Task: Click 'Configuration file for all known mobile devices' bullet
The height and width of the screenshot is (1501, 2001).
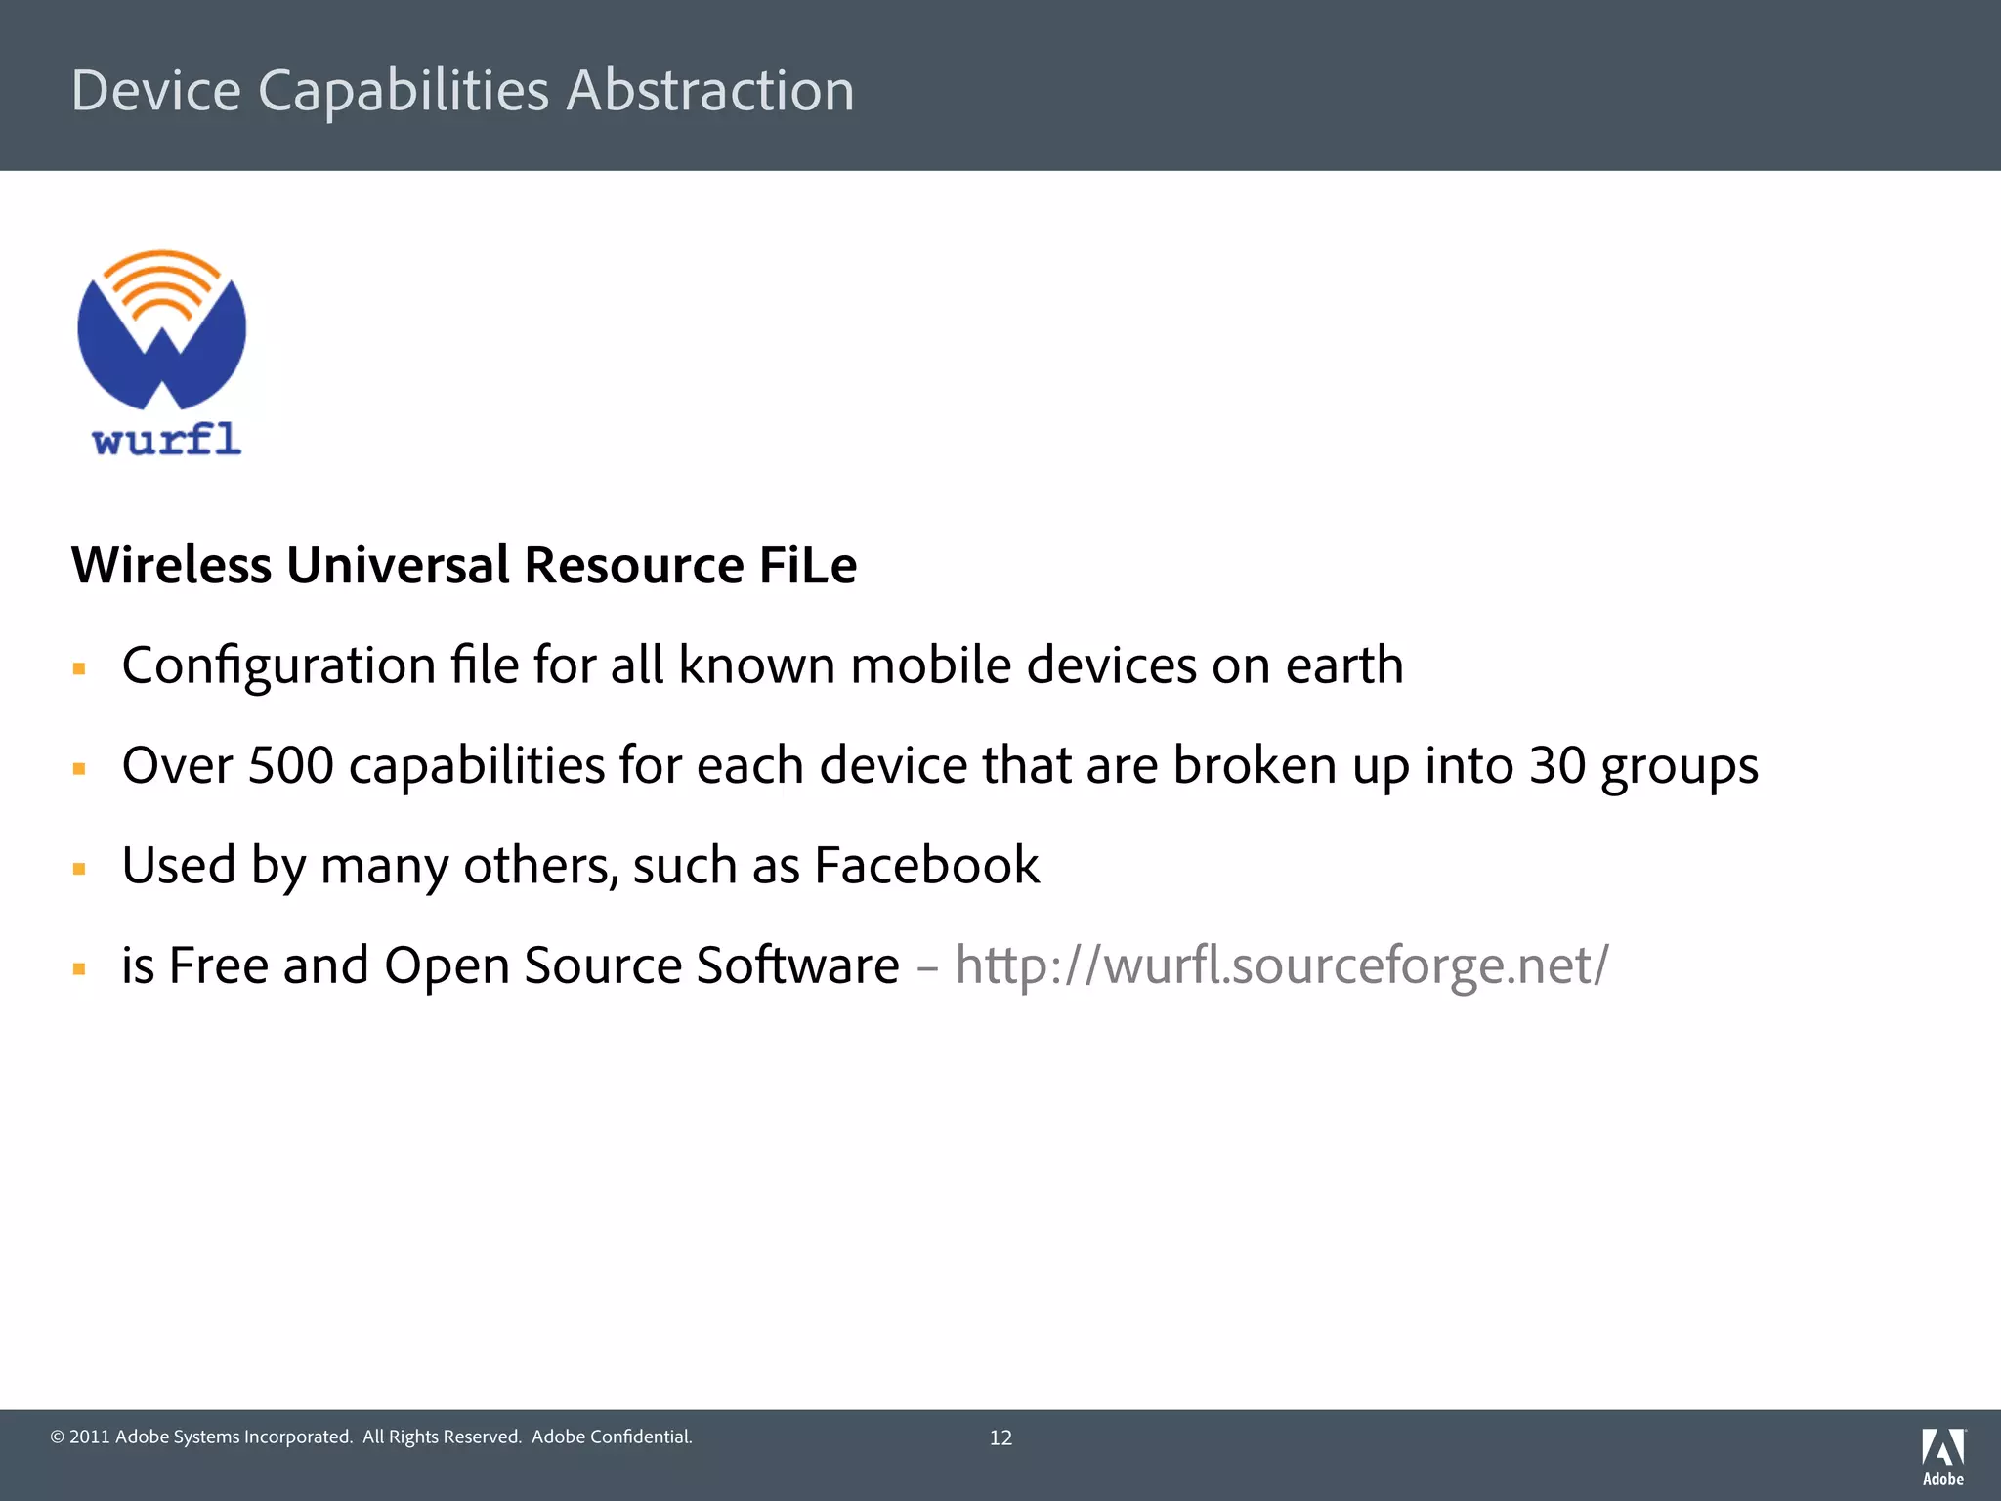Action: pyautogui.click(x=762, y=666)
